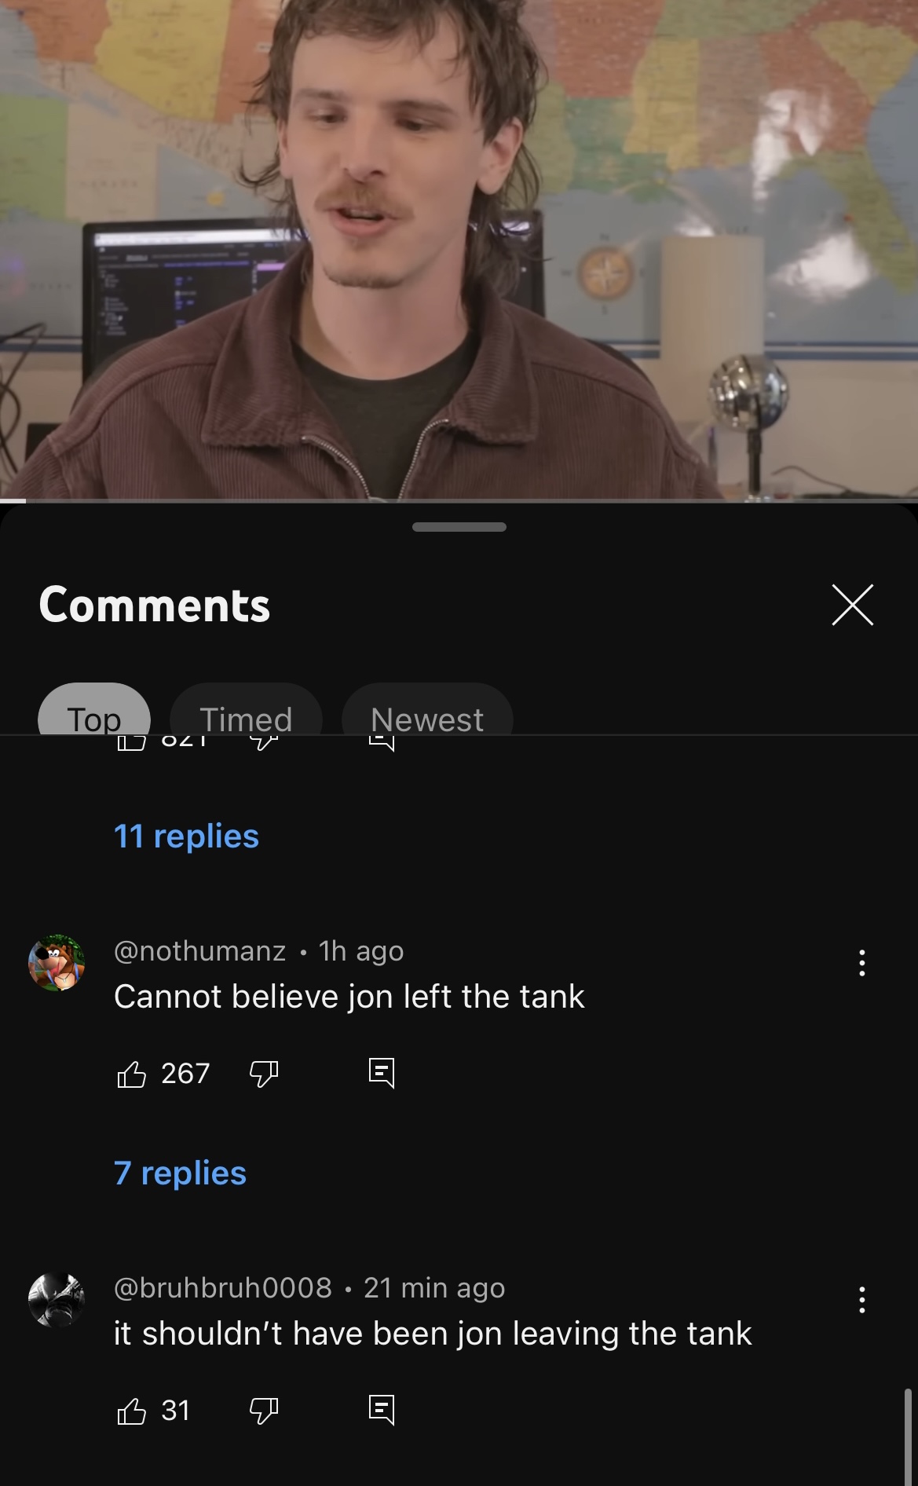Open more options for @bruhbruh0008 comment
918x1486 pixels.
(x=862, y=1300)
